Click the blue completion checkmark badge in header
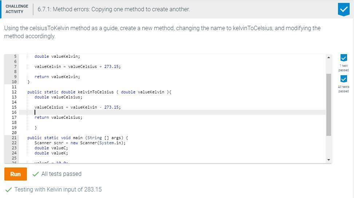Screen dimensions: 354x198 tap(343, 9)
